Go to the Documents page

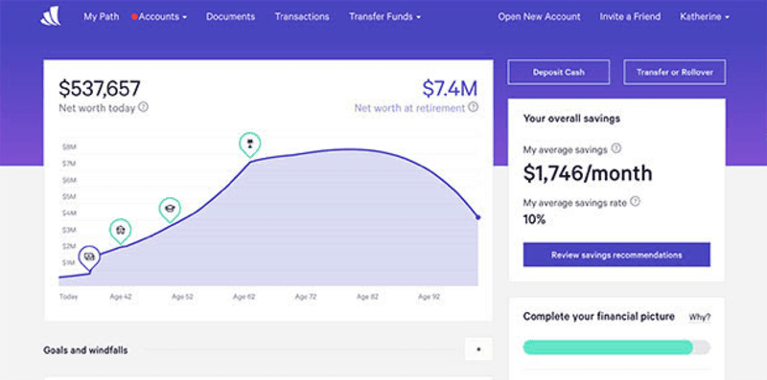[x=230, y=16]
